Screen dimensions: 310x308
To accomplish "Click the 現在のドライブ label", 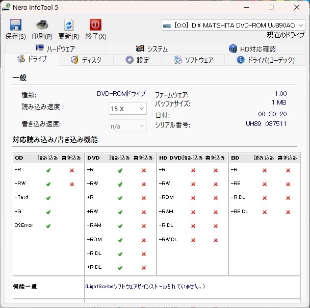I will pyautogui.click(x=286, y=35).
